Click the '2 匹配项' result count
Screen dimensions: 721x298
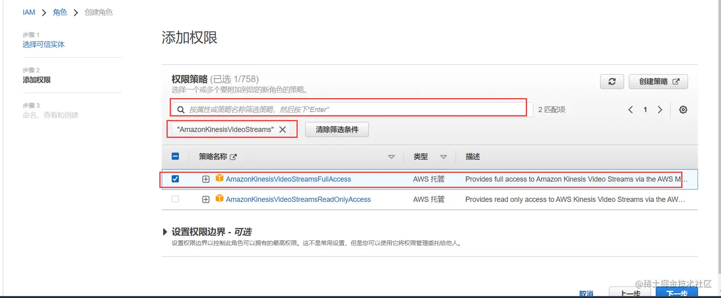point(552,110)
